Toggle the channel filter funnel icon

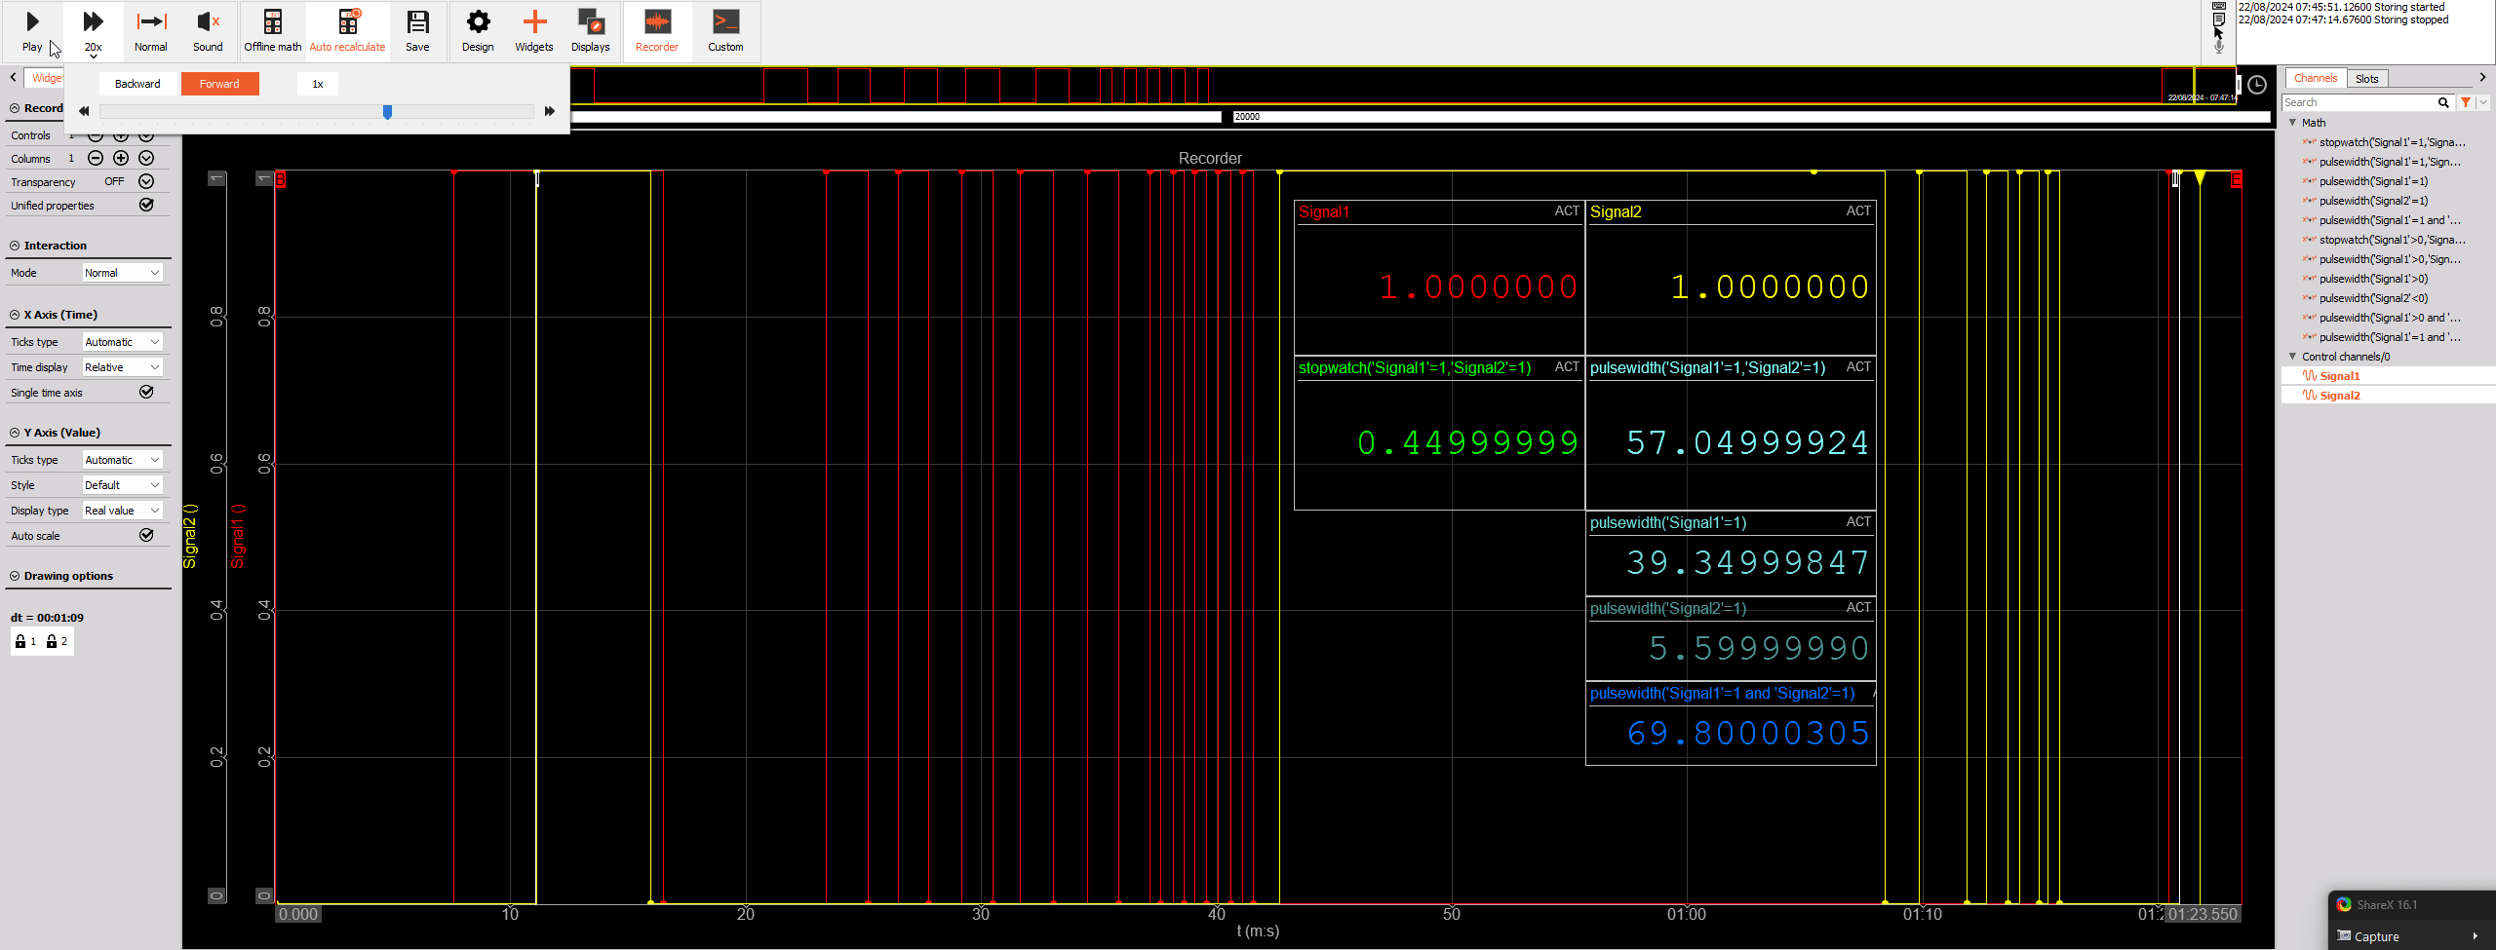tap(2466, 102)
